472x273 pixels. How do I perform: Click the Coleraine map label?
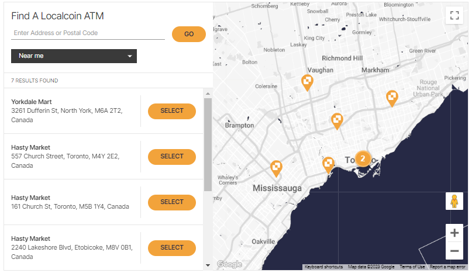click(x=266, y=87)
